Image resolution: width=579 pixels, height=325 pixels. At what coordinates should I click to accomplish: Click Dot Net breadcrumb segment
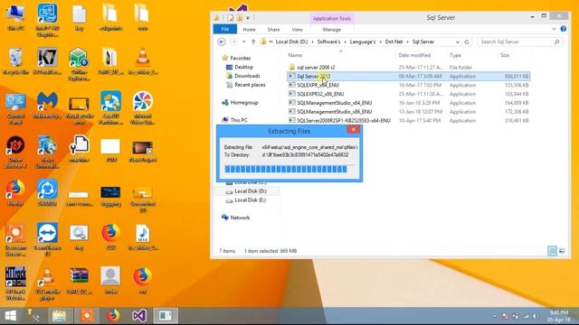(x=394, y=42)
